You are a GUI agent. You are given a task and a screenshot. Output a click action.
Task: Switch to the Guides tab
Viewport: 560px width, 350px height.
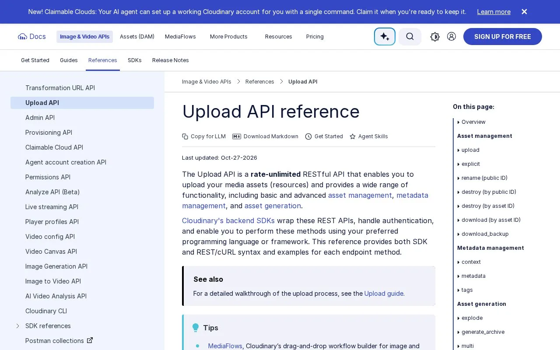69,60
